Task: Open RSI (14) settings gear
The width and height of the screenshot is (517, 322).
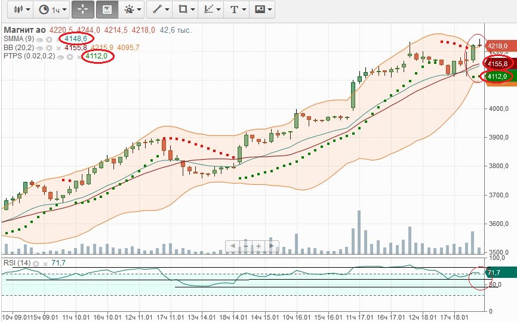Action: click(36, 264)
